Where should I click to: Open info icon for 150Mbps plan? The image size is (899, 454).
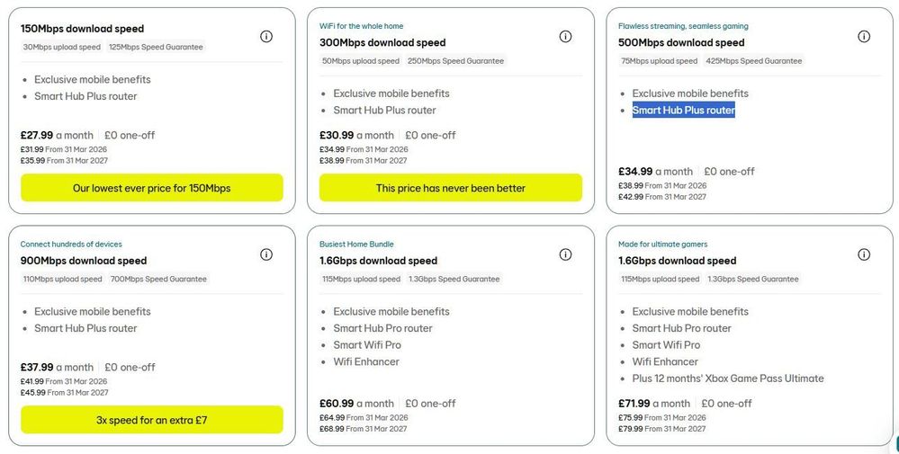(266, 37)
